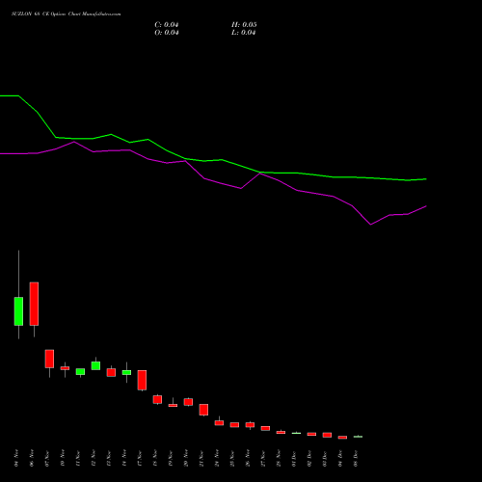Click the 01 Dec date label

coord(294,458)
